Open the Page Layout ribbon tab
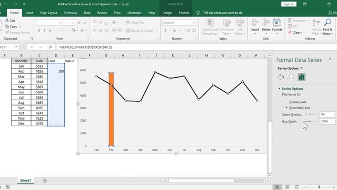Viewport: 337px width, 190px height. [x=49, y=13]
